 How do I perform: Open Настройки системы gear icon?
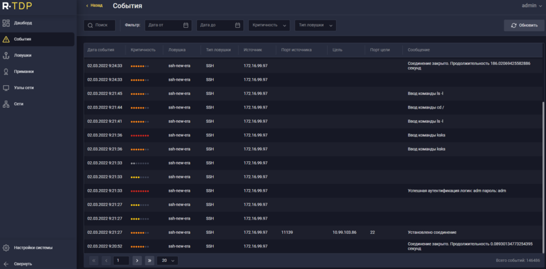6,248
